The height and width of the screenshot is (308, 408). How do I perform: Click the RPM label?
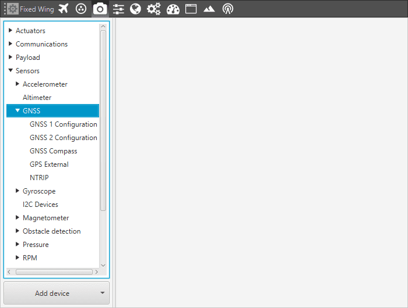pos(30,258)
